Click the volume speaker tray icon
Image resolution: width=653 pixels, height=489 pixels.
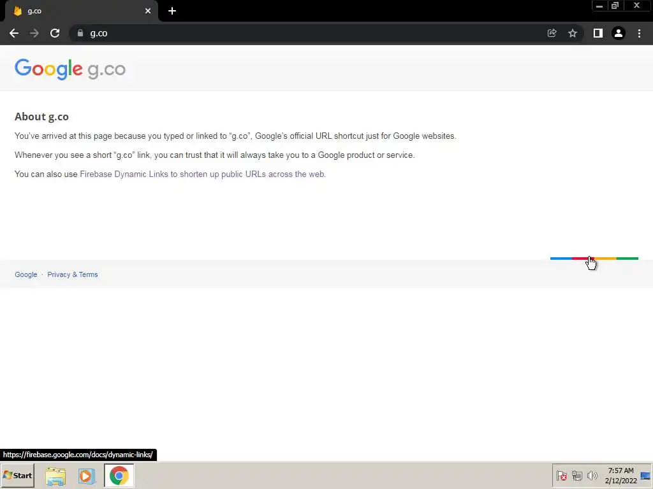pyautogui.click(x=592, y=476)
